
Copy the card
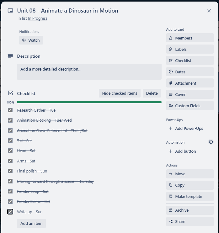190,185
